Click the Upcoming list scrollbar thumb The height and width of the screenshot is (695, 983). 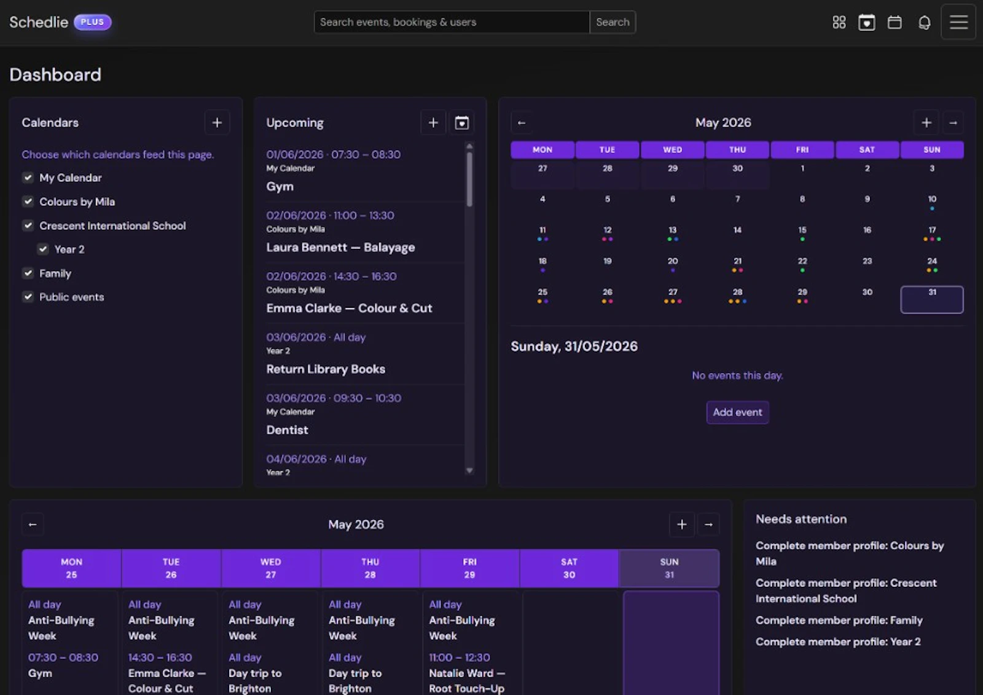[x=469, y=179]
